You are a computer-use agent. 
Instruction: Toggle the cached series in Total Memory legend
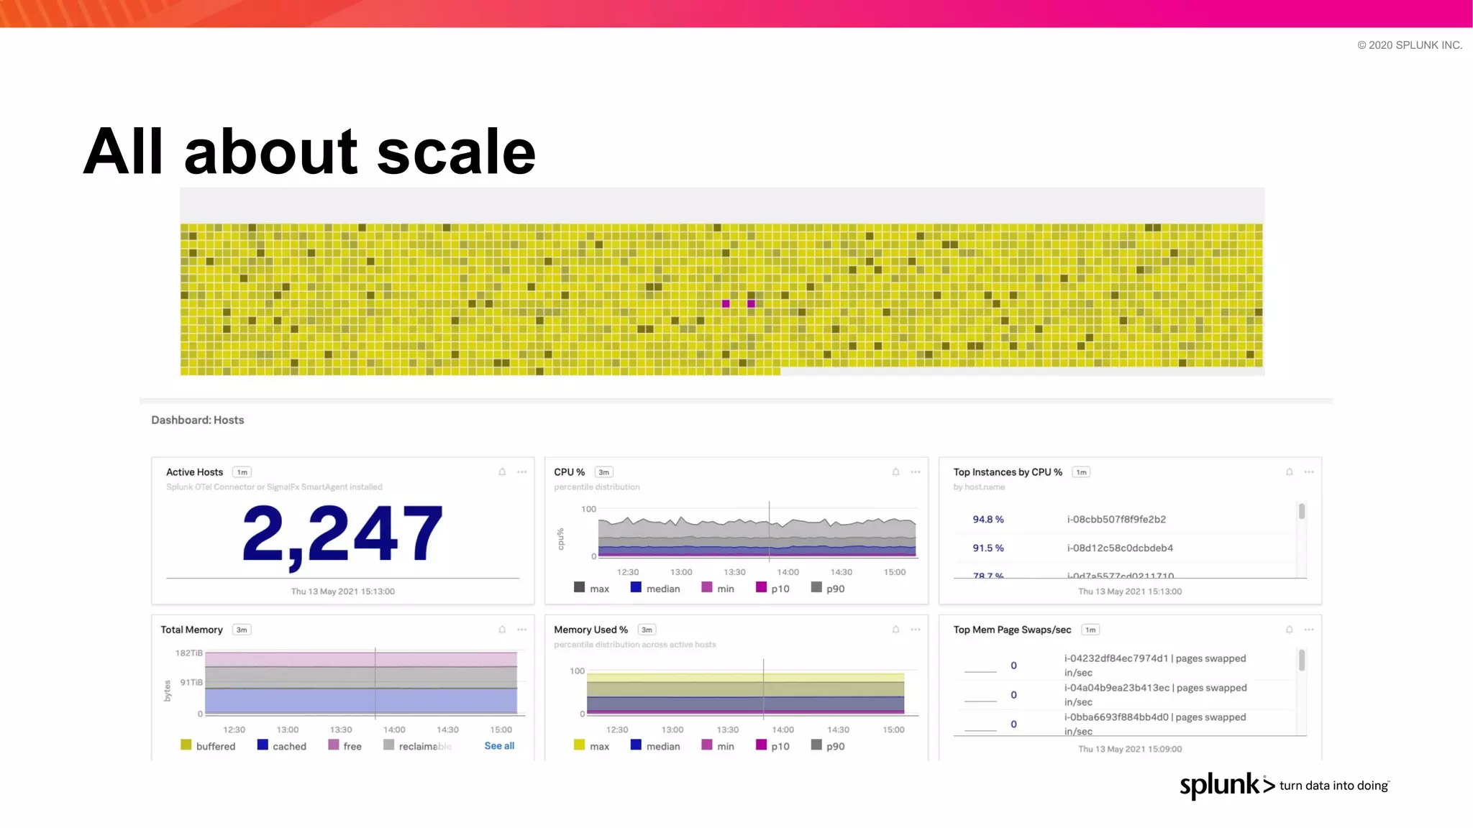point(282,746)
